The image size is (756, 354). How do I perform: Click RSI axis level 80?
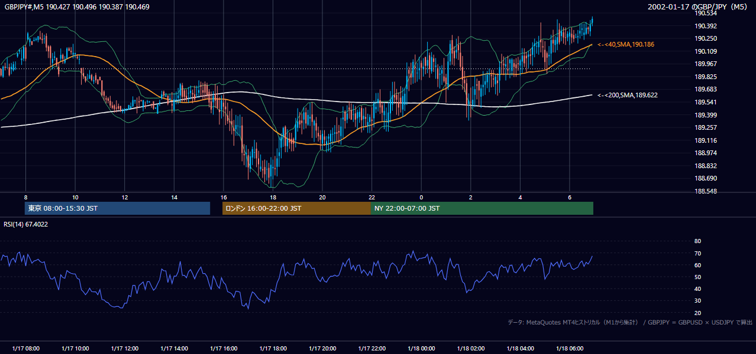697,241
